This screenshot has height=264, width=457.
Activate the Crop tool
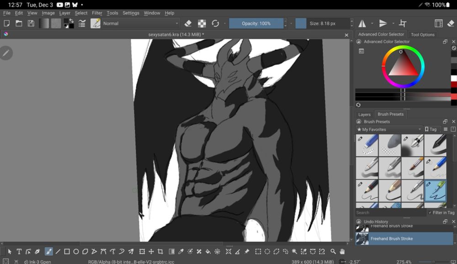point(160,251)
